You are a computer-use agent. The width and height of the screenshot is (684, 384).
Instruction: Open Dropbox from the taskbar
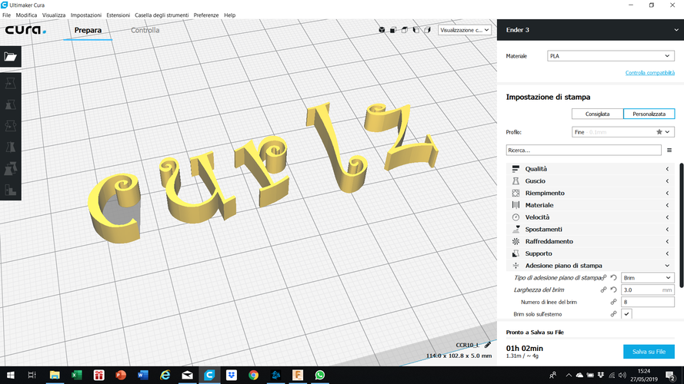click(x=231, y=375)
